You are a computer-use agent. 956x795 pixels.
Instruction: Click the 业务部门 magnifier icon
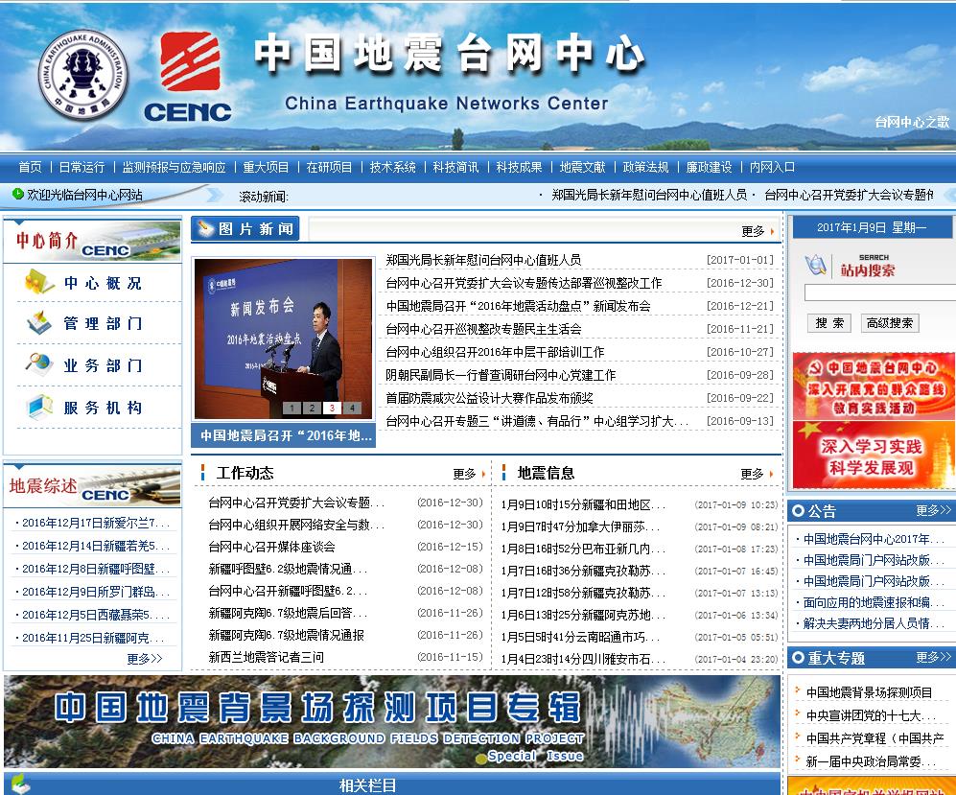pos(39,364)
